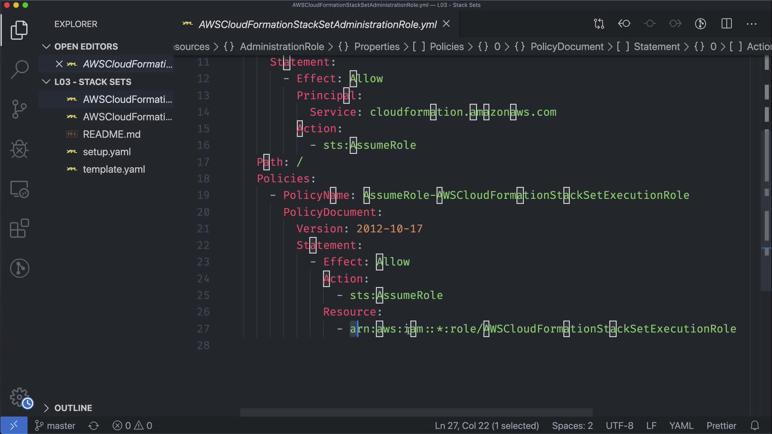Collapse the L03 - STACK SETS folder
This screenshot has width=772, height=434.
point(46,82)
